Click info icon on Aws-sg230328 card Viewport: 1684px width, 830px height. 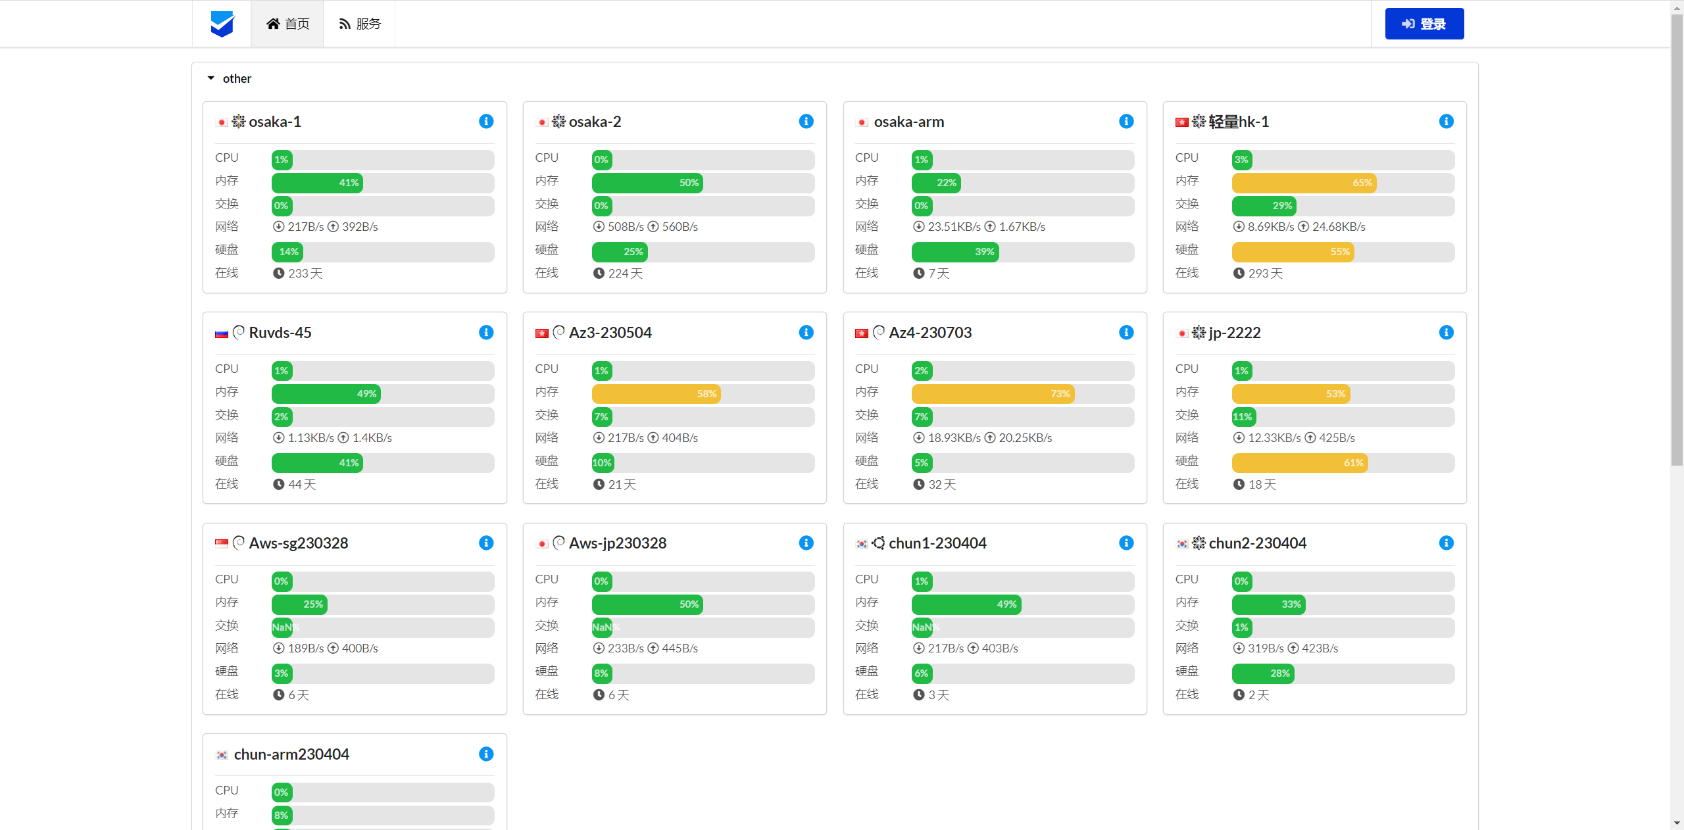click(486, 543)
